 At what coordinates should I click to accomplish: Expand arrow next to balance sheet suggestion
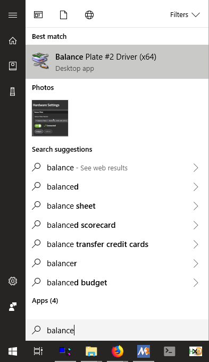196,206
